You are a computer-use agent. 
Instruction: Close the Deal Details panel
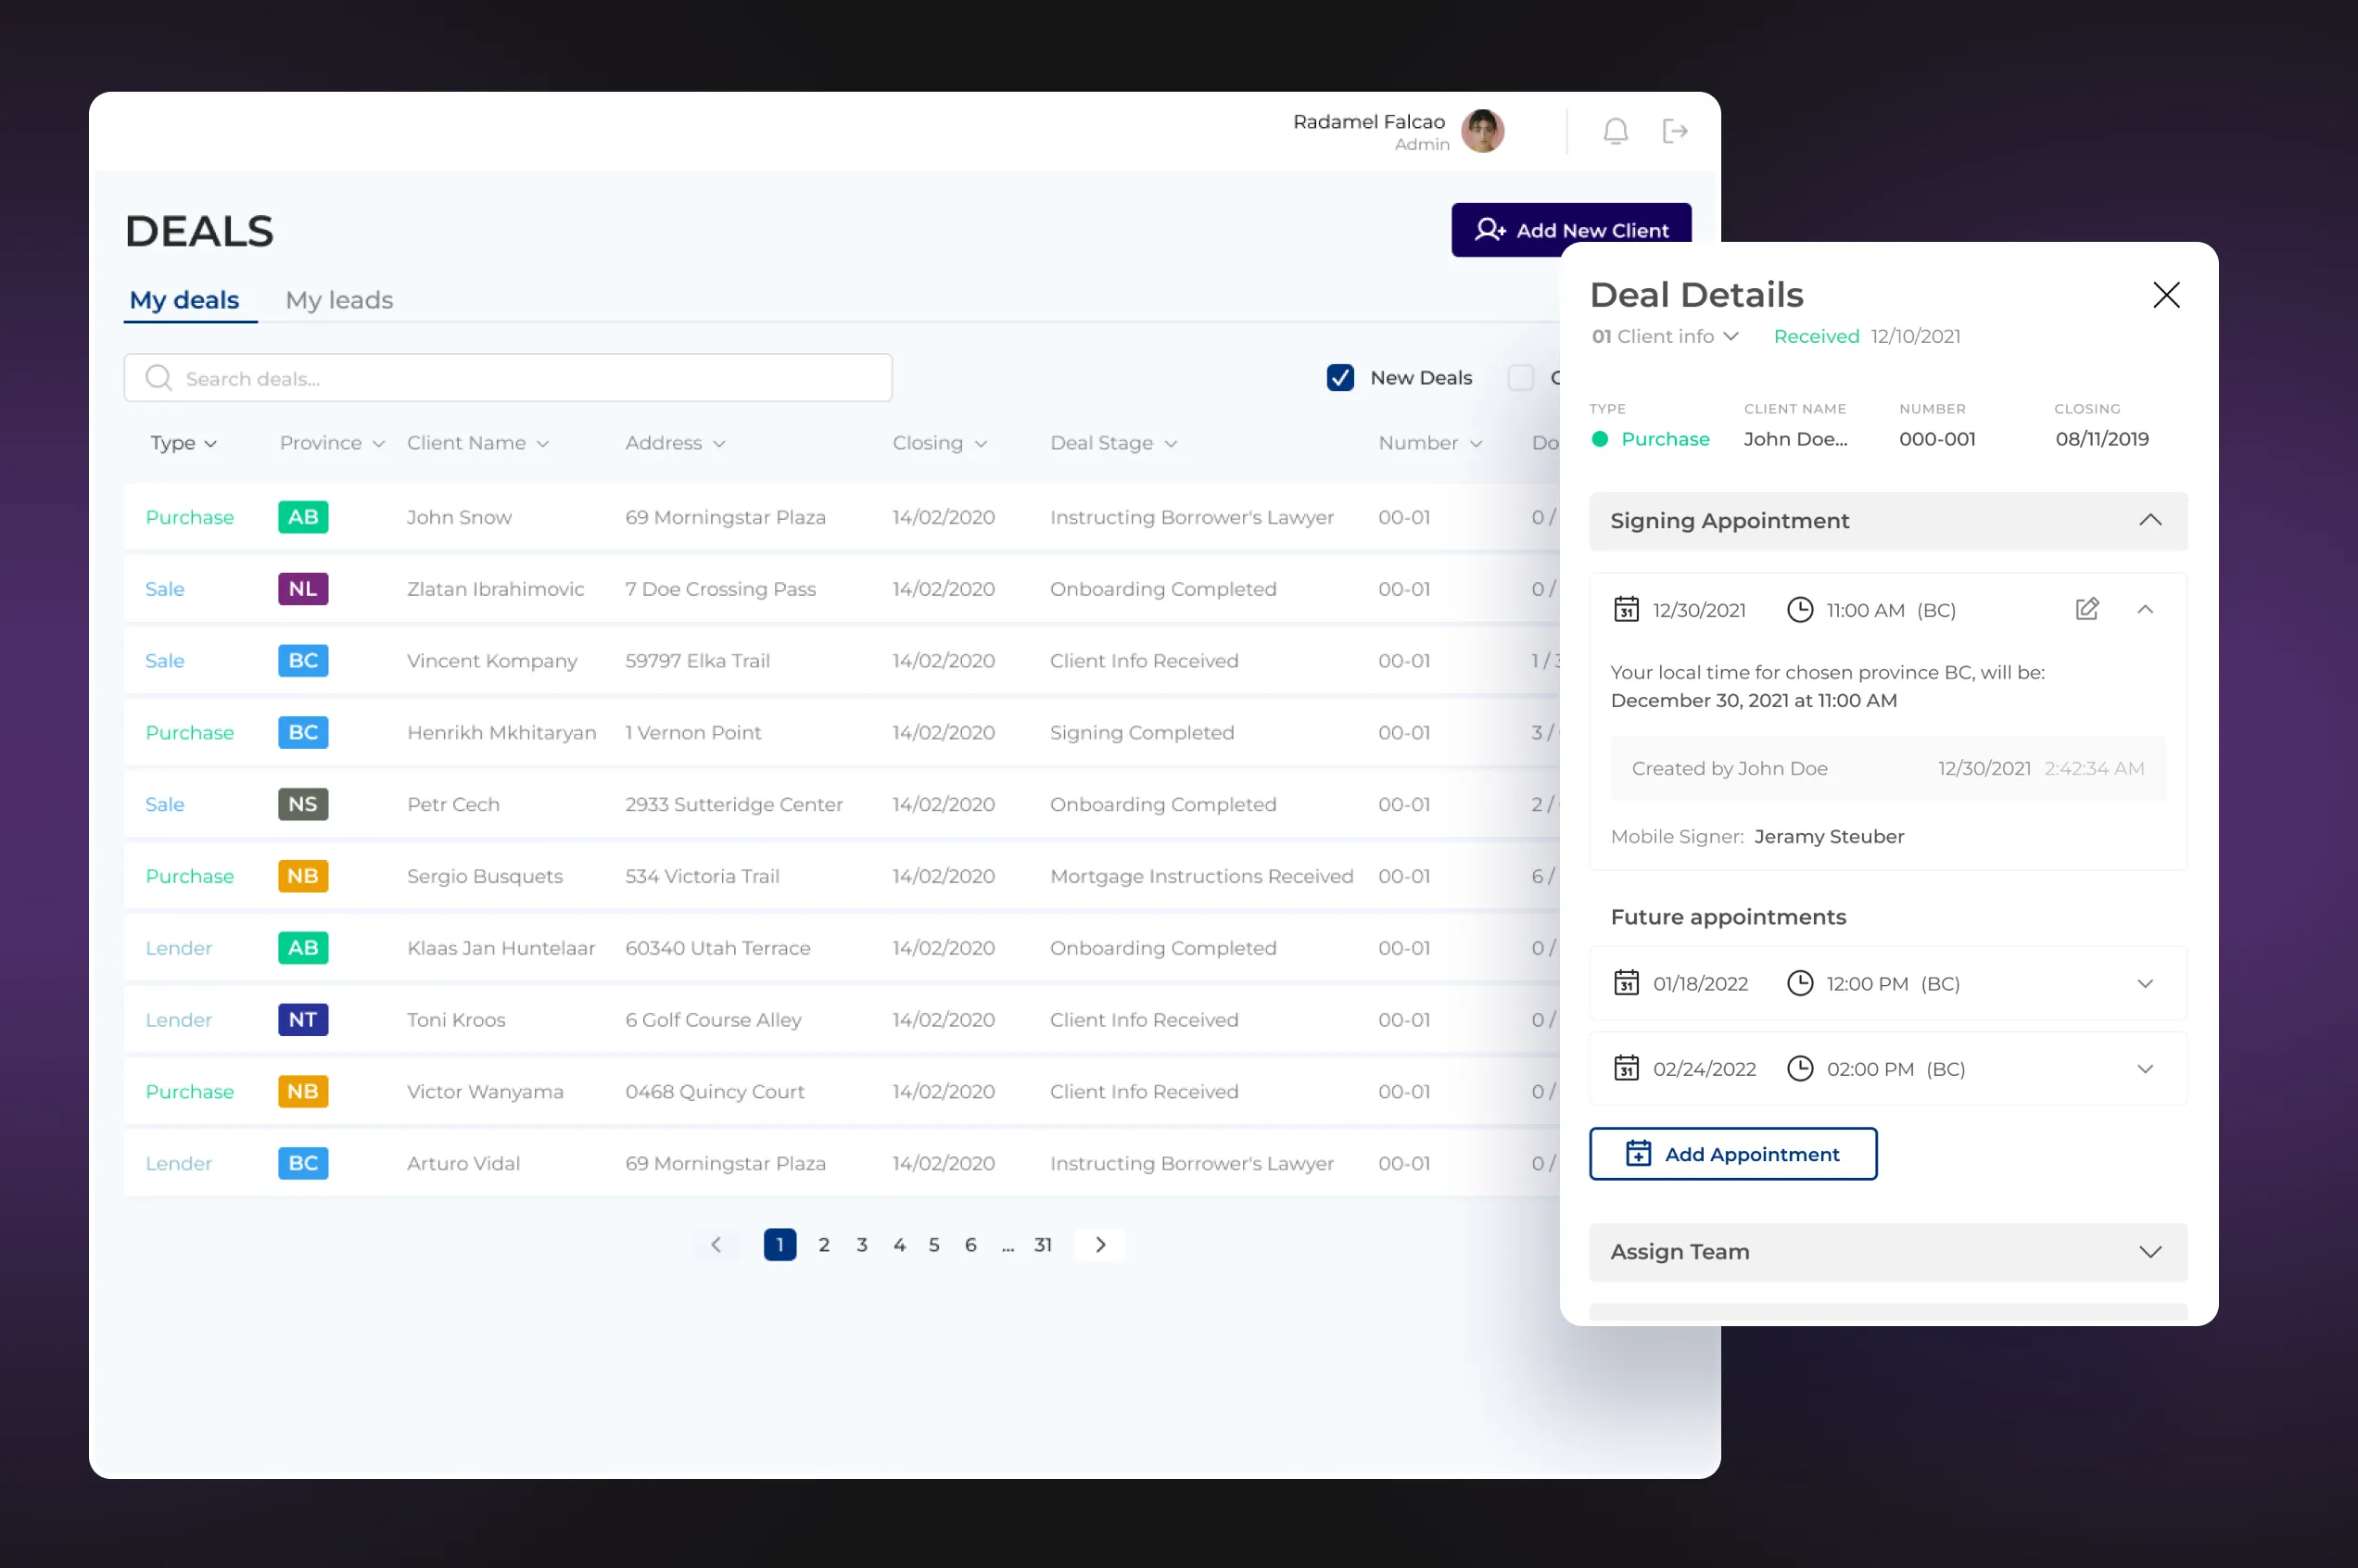coord(2165,295)
